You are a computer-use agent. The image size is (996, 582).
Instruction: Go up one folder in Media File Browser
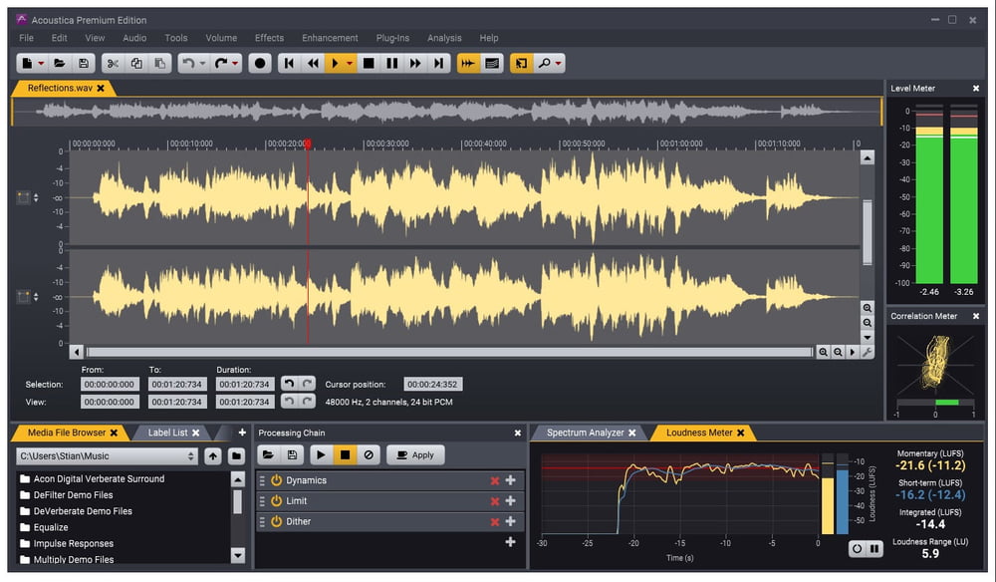click(x=213, y=455)
